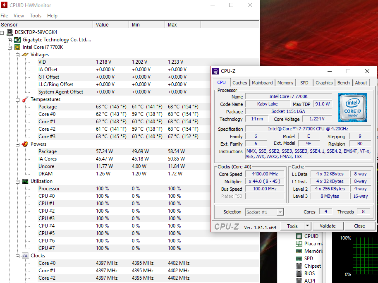Switch to the SPD tab in CPU-Z
378x283 pixels.
point(304,83)
